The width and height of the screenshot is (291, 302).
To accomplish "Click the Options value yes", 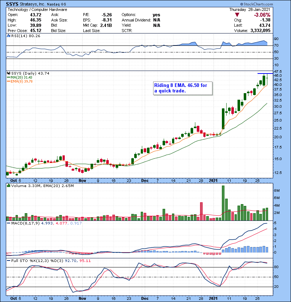I will pos(156,15).
